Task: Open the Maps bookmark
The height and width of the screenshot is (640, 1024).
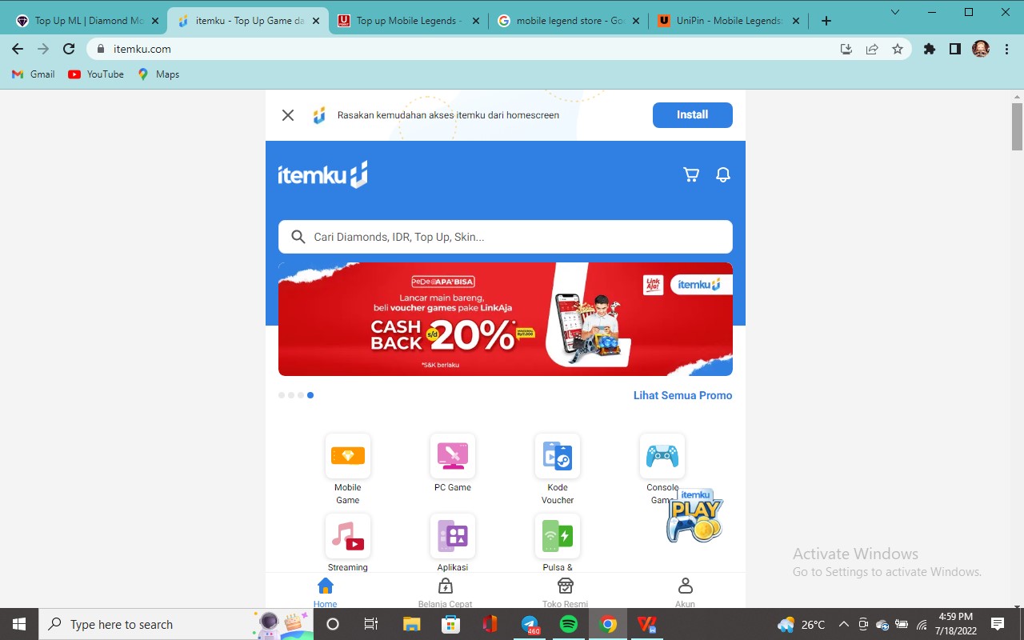Action: tap(158, 74)
